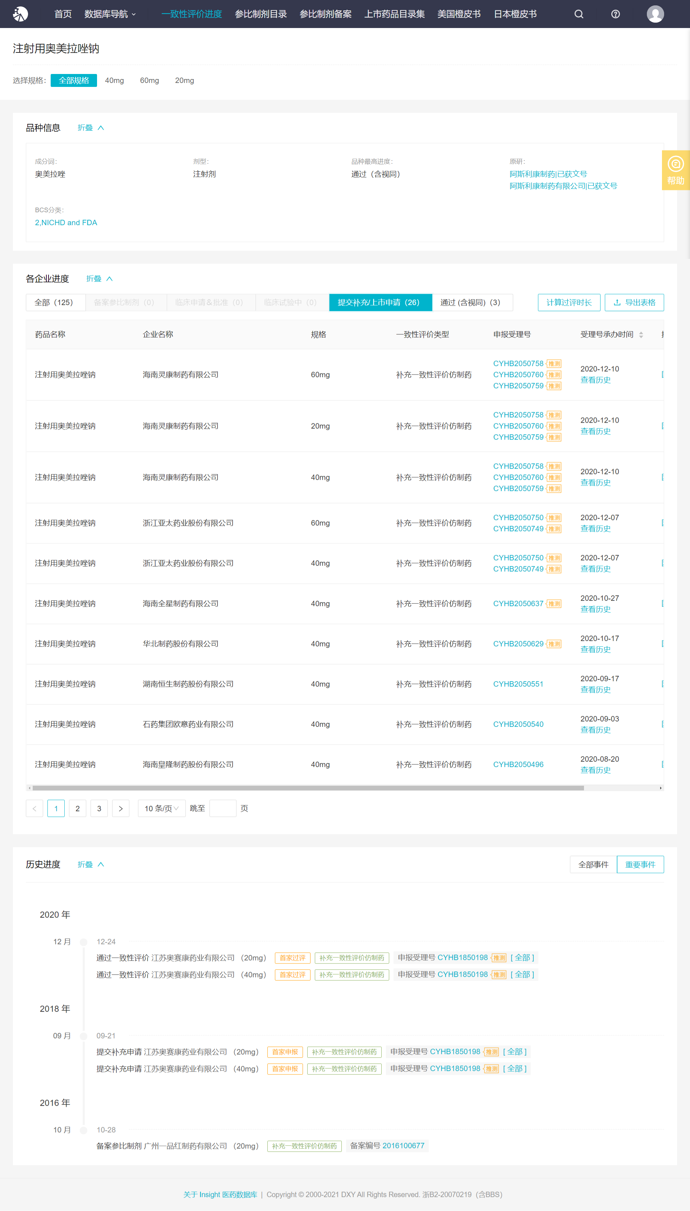Switch to 通过 (含视同) (3) tab
Screen dimensions: 690x1211
click(x=472, y=302)
